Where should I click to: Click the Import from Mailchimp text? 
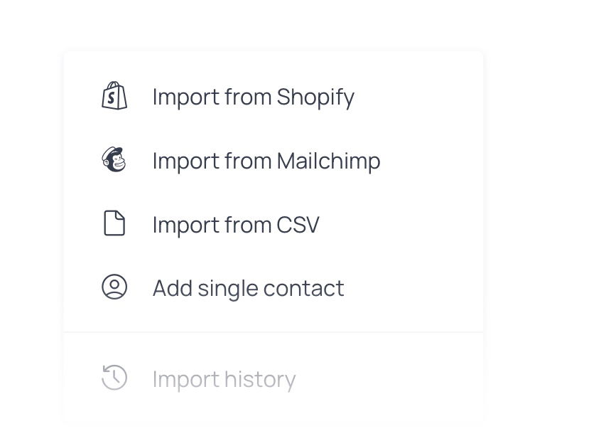click(x=266, y=161)
